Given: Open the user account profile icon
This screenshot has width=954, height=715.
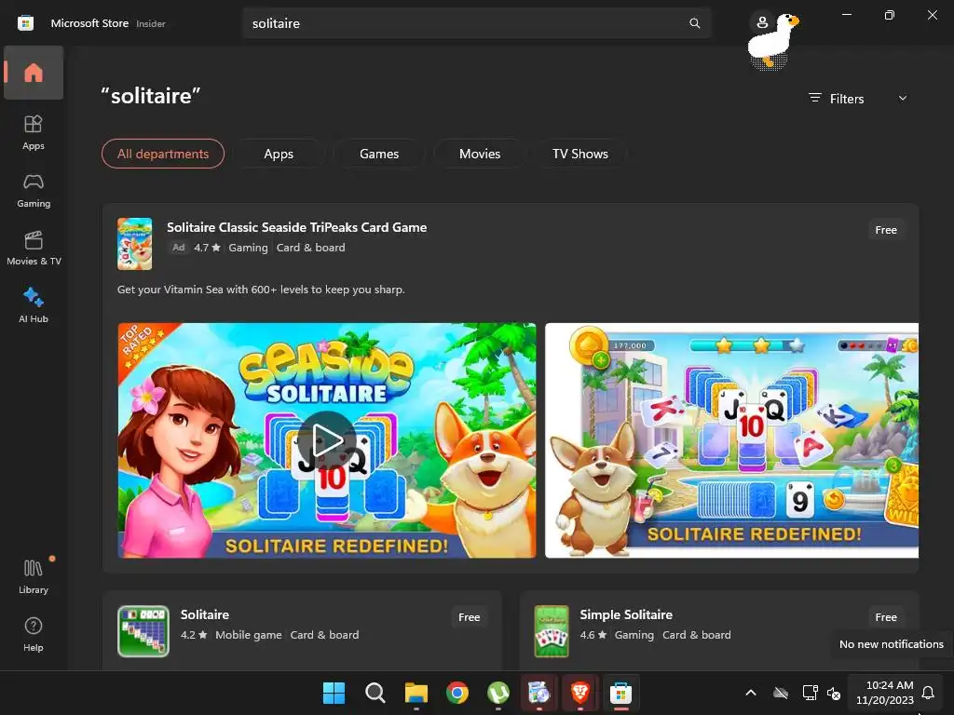Looking at the screenshot, I should pyautogui.click(x=762, y=23).
